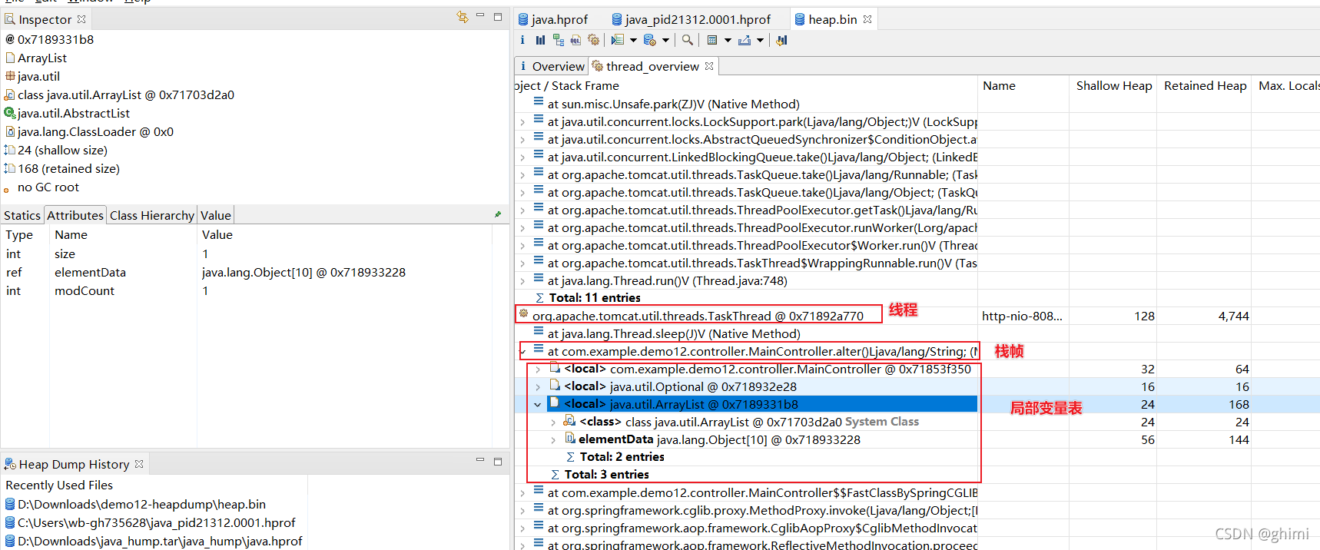The height and width of the screenshot is (550, 1320).
Task: Switch to java_pid21312.0001.hprof tab
Action: (x=692, y=20)
